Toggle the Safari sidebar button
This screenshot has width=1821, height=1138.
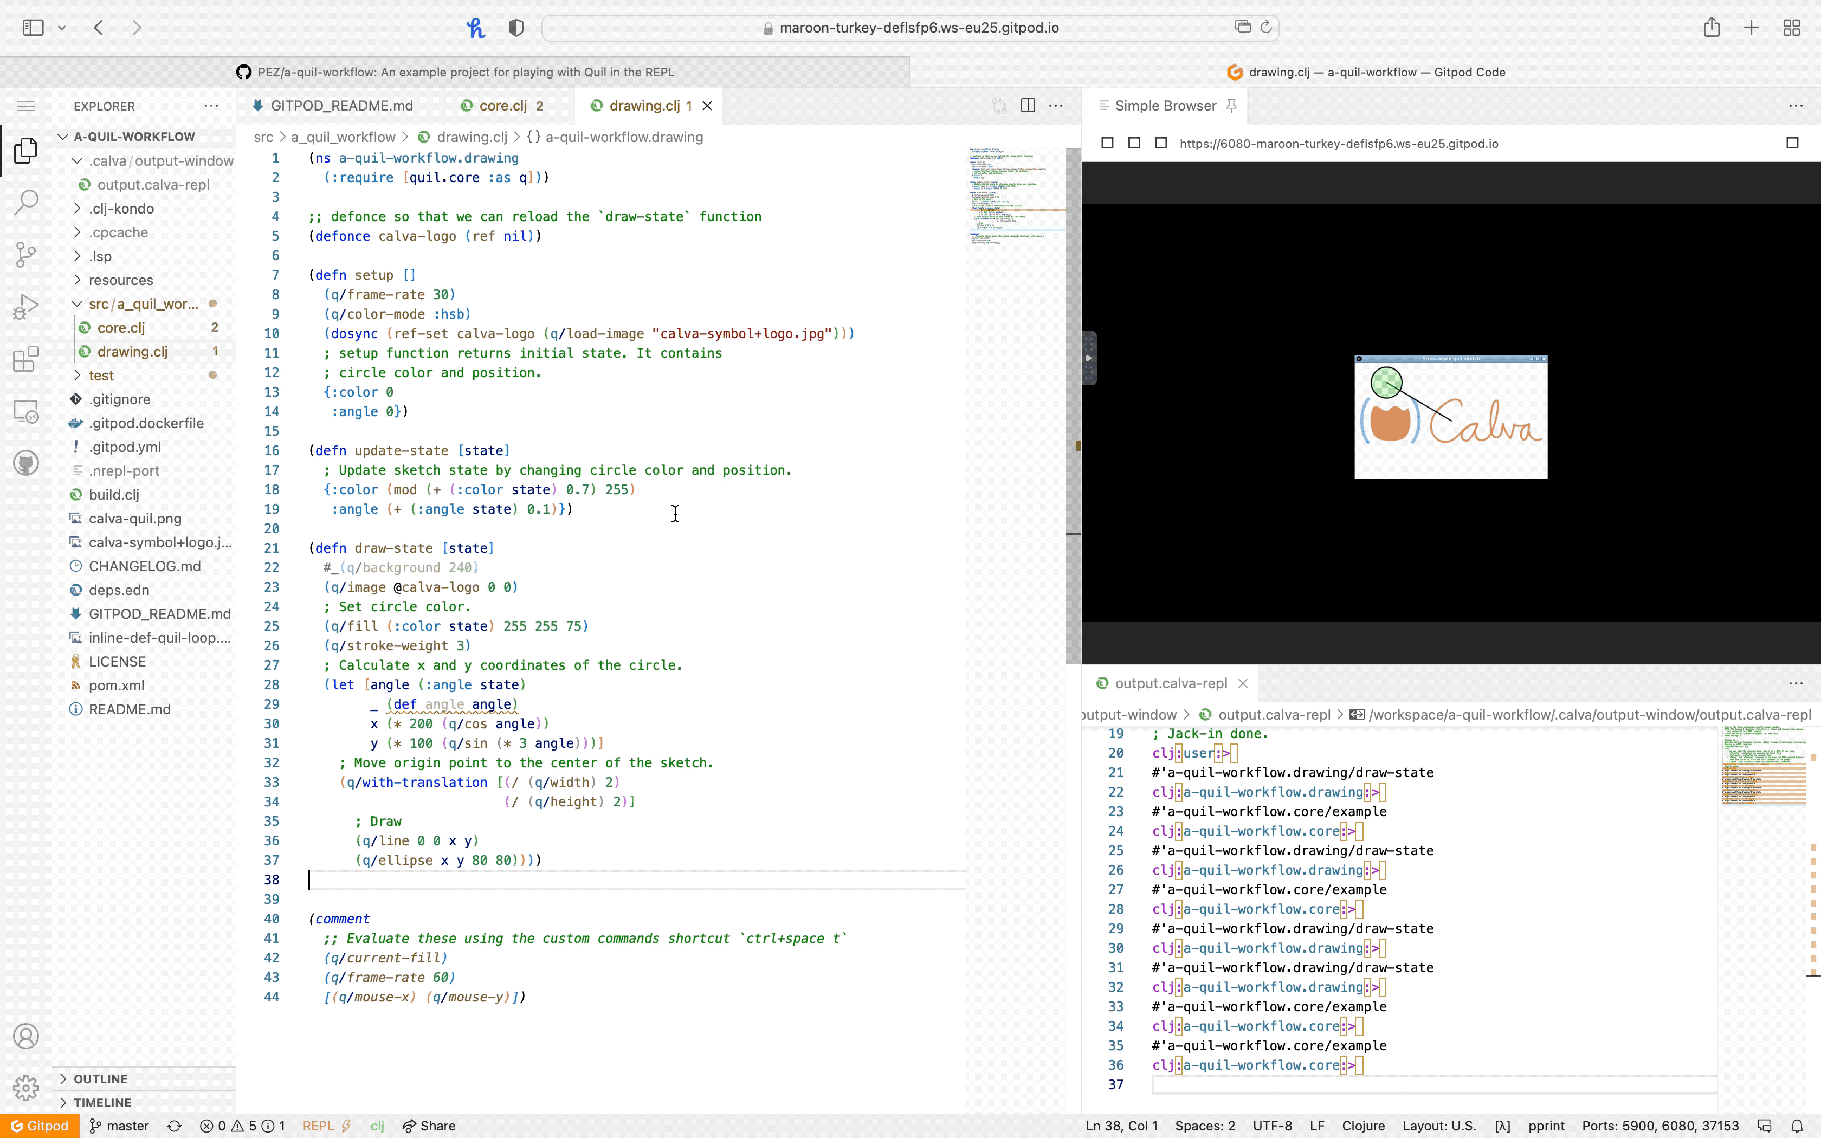point(33,28)
